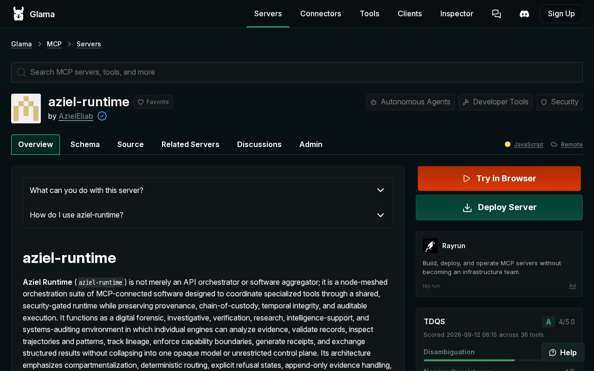Open the Tools navigation item
Screen dimensions: 594x371
pyautogui.click(x=369, y=14)
